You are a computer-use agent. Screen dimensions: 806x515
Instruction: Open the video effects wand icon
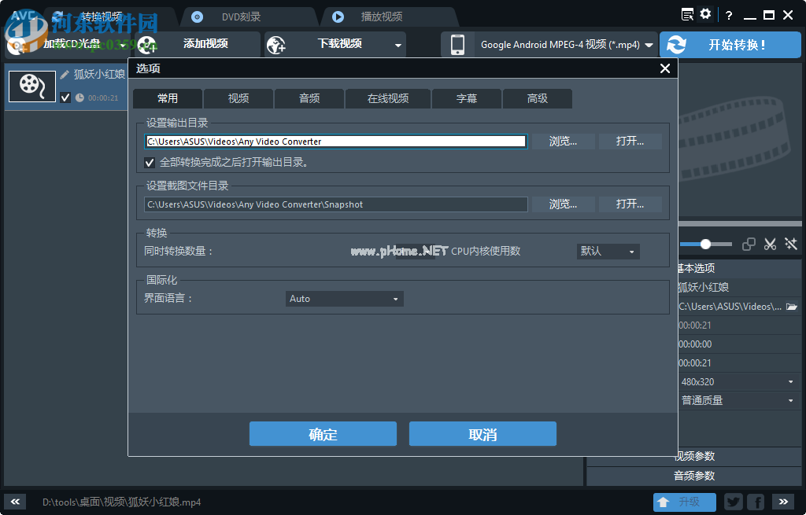pyautogui.click(x=790, y=244)
